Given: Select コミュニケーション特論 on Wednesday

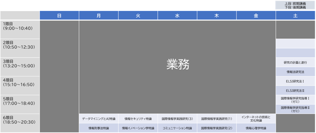Looking at the screenshot, I should point(177,128).
